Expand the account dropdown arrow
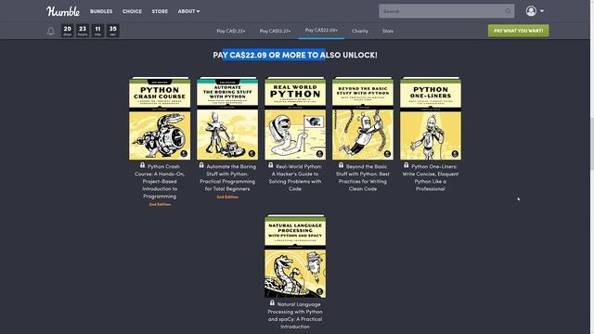Image resolution: width=594 pixels, height=334 pixels. click(542, 11)
